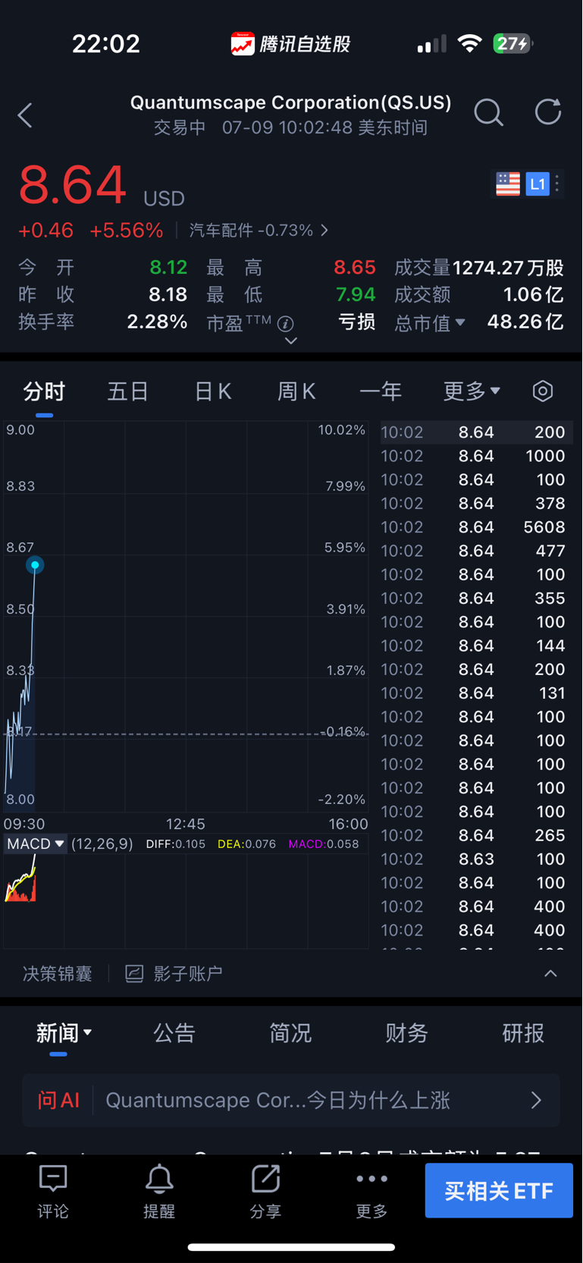Viewport: 583px width, 1263px height.
Task: Open the 财务 financials tab
Action: (406, 1033)
